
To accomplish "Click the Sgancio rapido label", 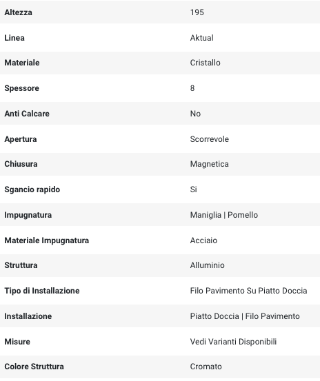I will point(32,189).
